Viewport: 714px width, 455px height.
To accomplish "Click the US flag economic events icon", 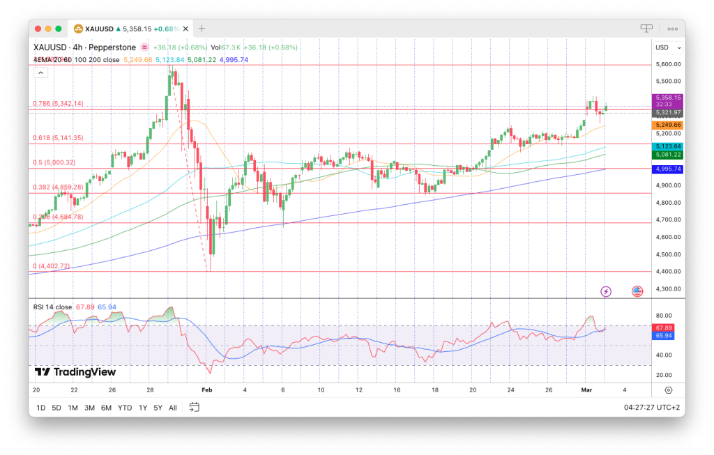I will pos(637,291).
